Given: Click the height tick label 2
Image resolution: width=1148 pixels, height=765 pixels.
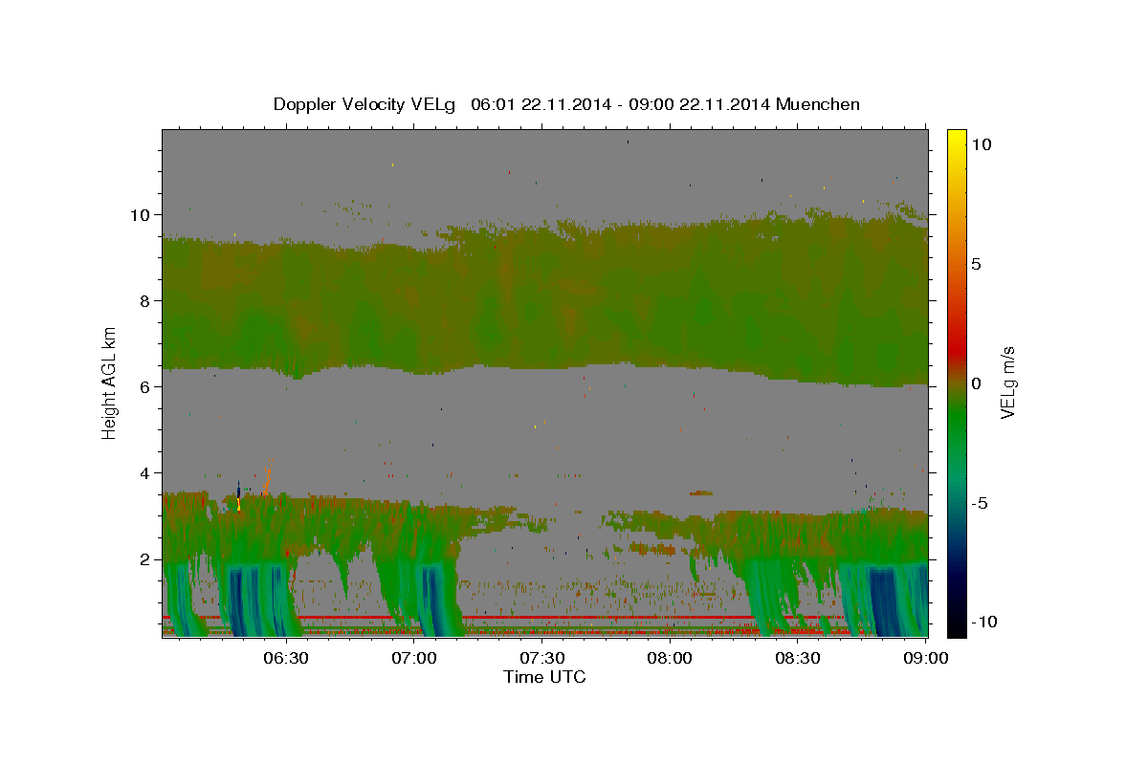Looking at the screenshot, I should pyautogui.click(x=147, y=559).
